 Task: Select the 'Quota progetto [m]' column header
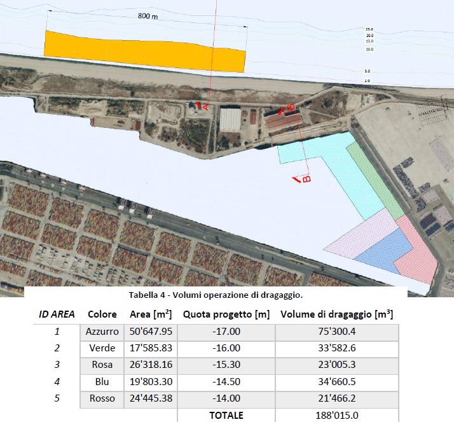(228, 314)
